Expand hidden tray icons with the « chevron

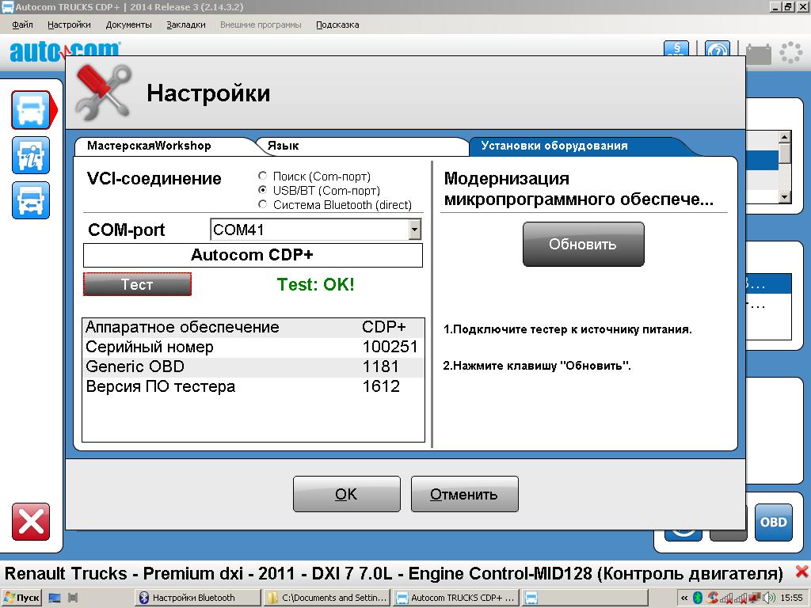tap(683, 598)
